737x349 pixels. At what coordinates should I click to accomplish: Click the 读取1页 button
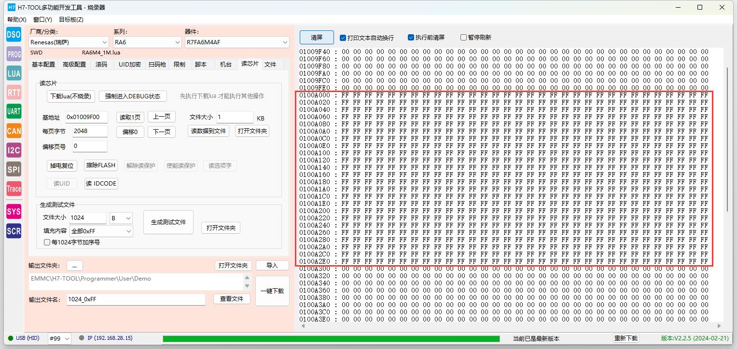130,118
